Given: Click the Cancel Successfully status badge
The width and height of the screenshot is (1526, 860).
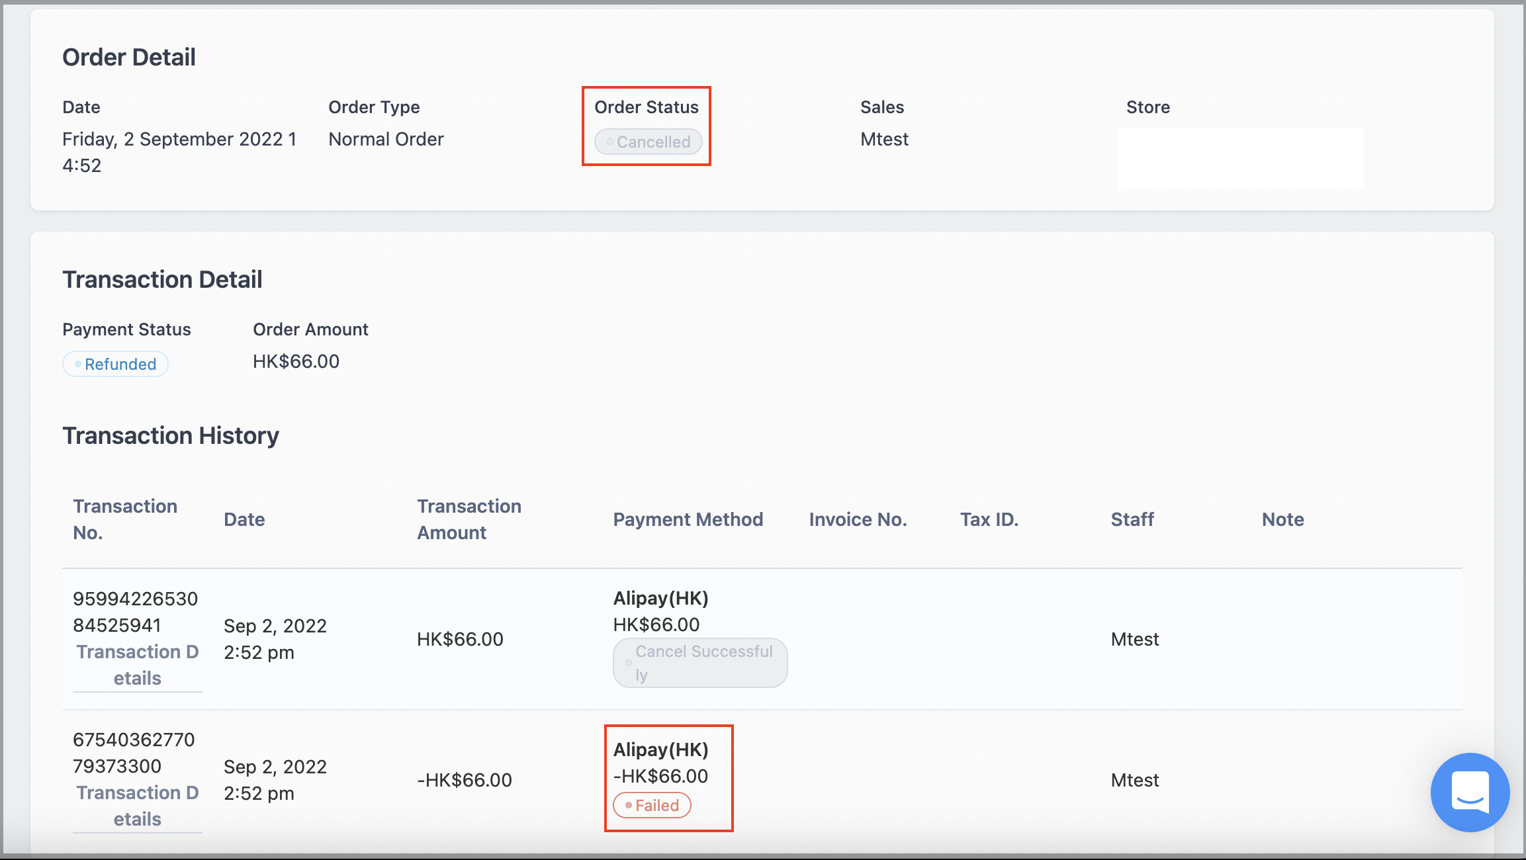Looking at the screenshot, I should click(700, 663).
